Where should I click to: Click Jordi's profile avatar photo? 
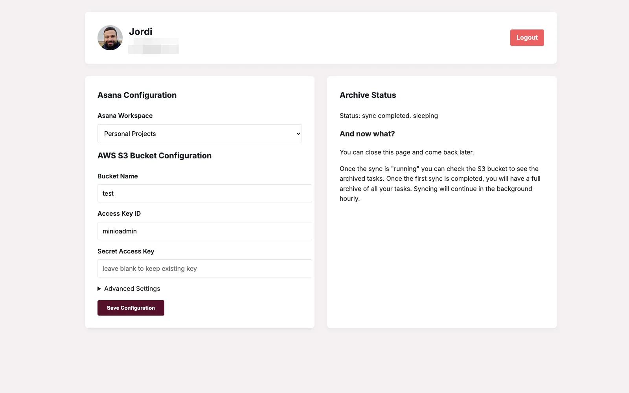coord(110,38)
